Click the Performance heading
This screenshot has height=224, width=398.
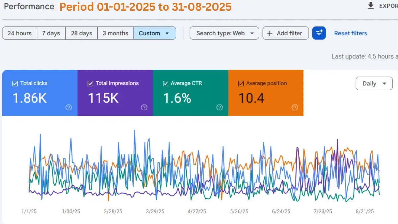pyautogui.click(x=29, y=6)
